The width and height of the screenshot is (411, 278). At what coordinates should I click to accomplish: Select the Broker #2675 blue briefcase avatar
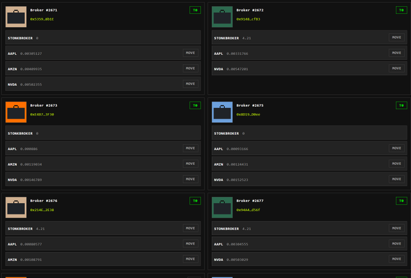point(222,112)
